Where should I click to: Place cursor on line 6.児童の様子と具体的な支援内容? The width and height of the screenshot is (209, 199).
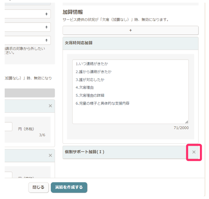[102, 103]
